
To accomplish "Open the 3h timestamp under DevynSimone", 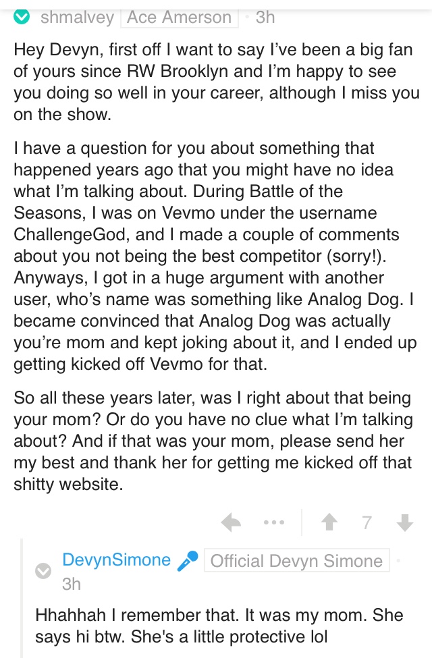I will [x=72, y=584].
